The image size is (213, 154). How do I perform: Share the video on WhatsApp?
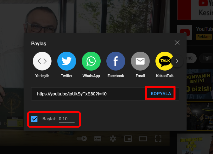click(91, 61)
